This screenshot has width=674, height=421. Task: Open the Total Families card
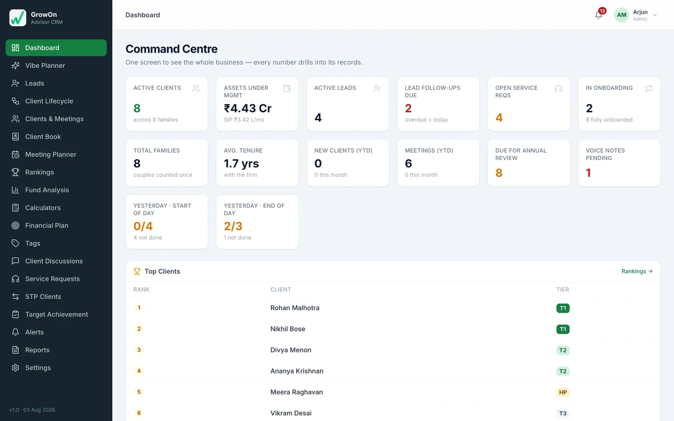coord(167,163)
